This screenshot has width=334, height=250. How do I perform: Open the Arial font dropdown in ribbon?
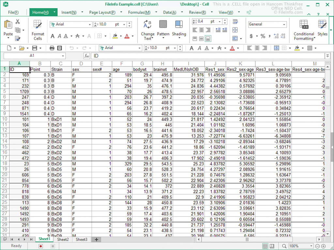pos(90,25)
